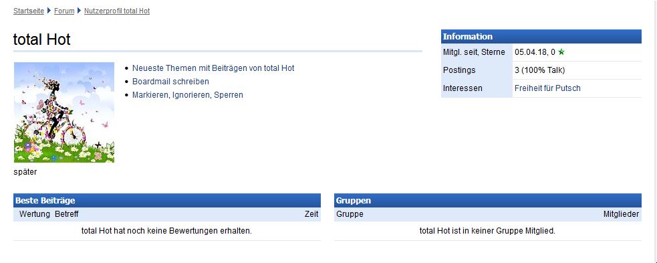Click the Zeit column header

point(311,214)
